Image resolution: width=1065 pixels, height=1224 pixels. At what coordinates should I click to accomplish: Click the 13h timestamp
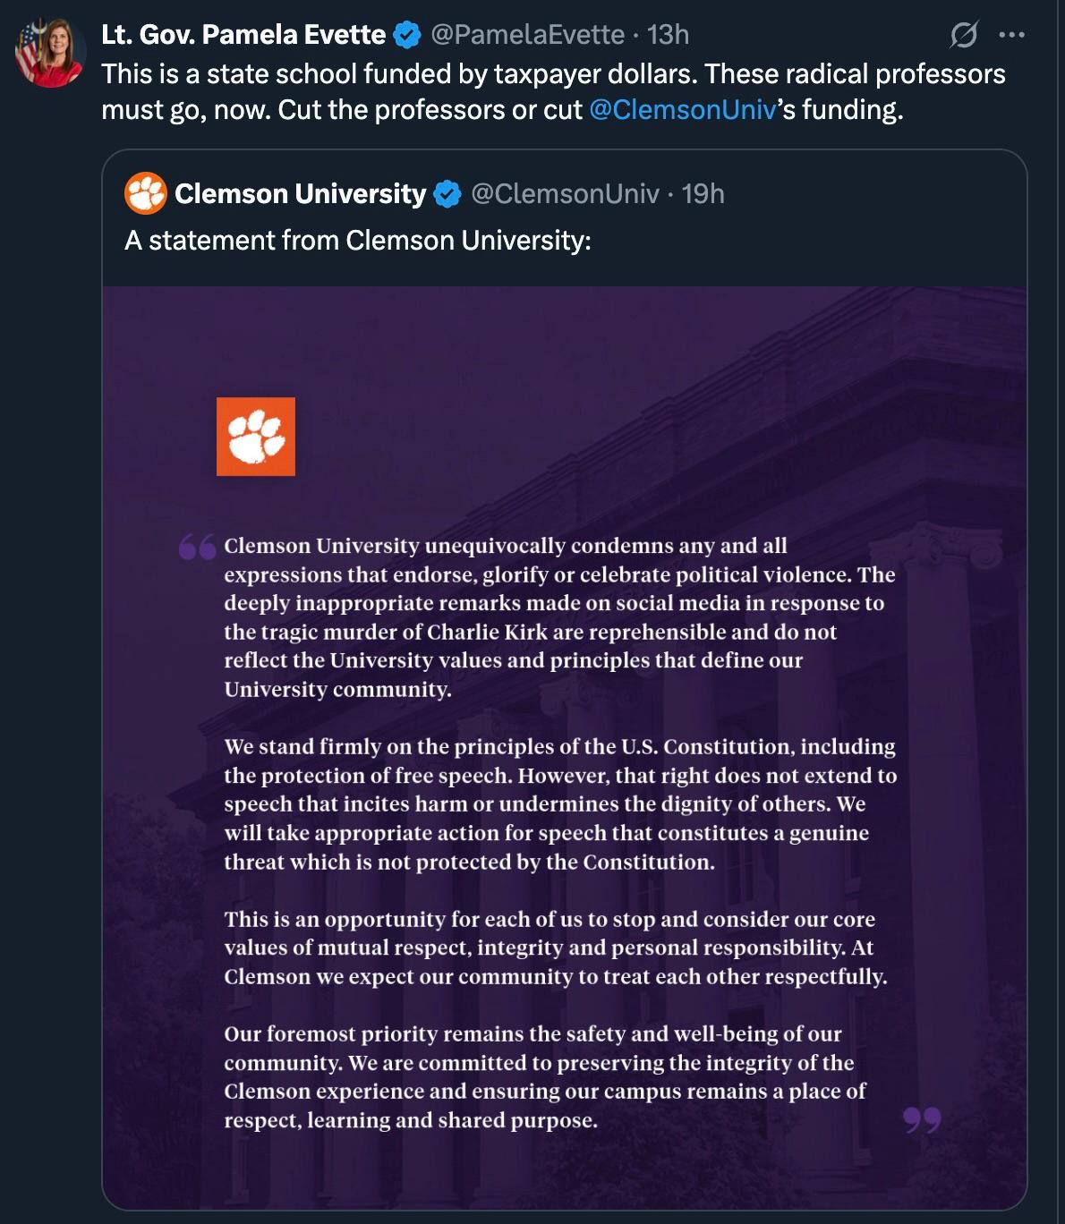tap(668, 35)
